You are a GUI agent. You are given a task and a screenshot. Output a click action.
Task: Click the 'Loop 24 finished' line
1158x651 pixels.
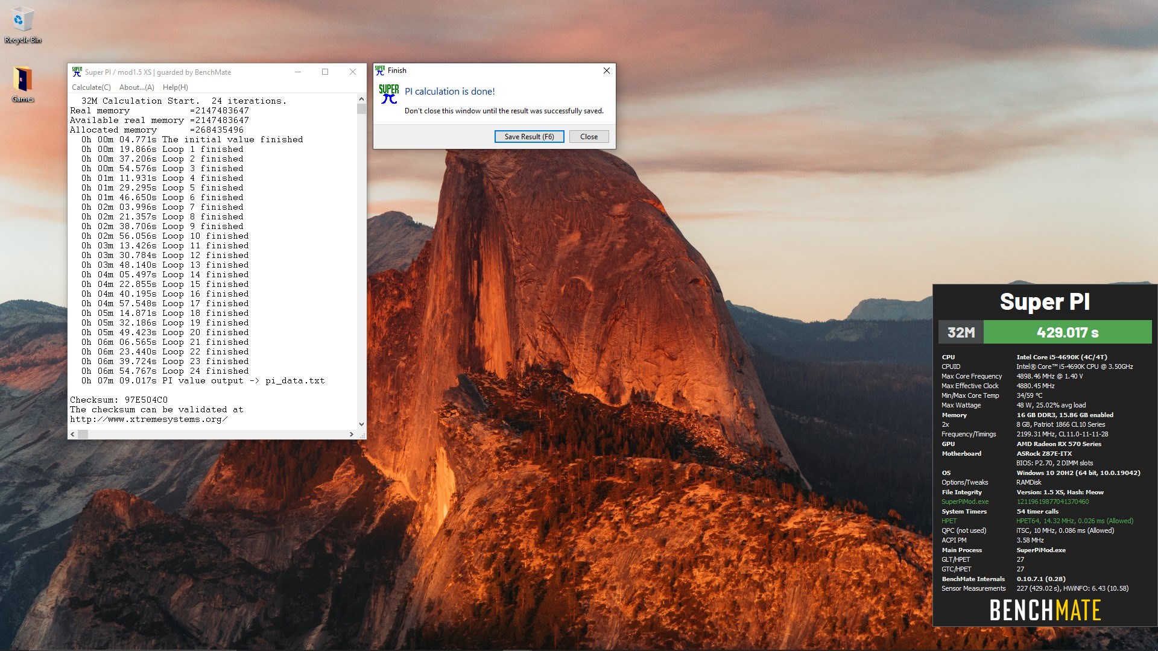165,371
